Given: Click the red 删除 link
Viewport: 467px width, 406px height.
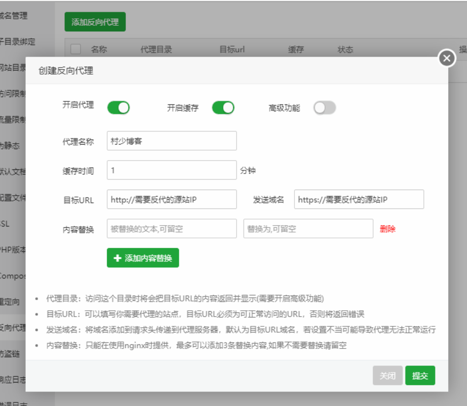Looking at the screenshot, I should 387,229.
